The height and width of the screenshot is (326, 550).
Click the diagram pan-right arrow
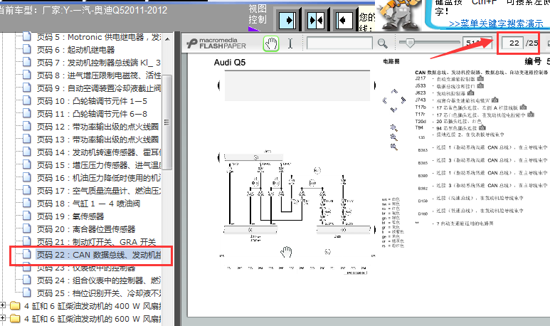coord(403,100)
